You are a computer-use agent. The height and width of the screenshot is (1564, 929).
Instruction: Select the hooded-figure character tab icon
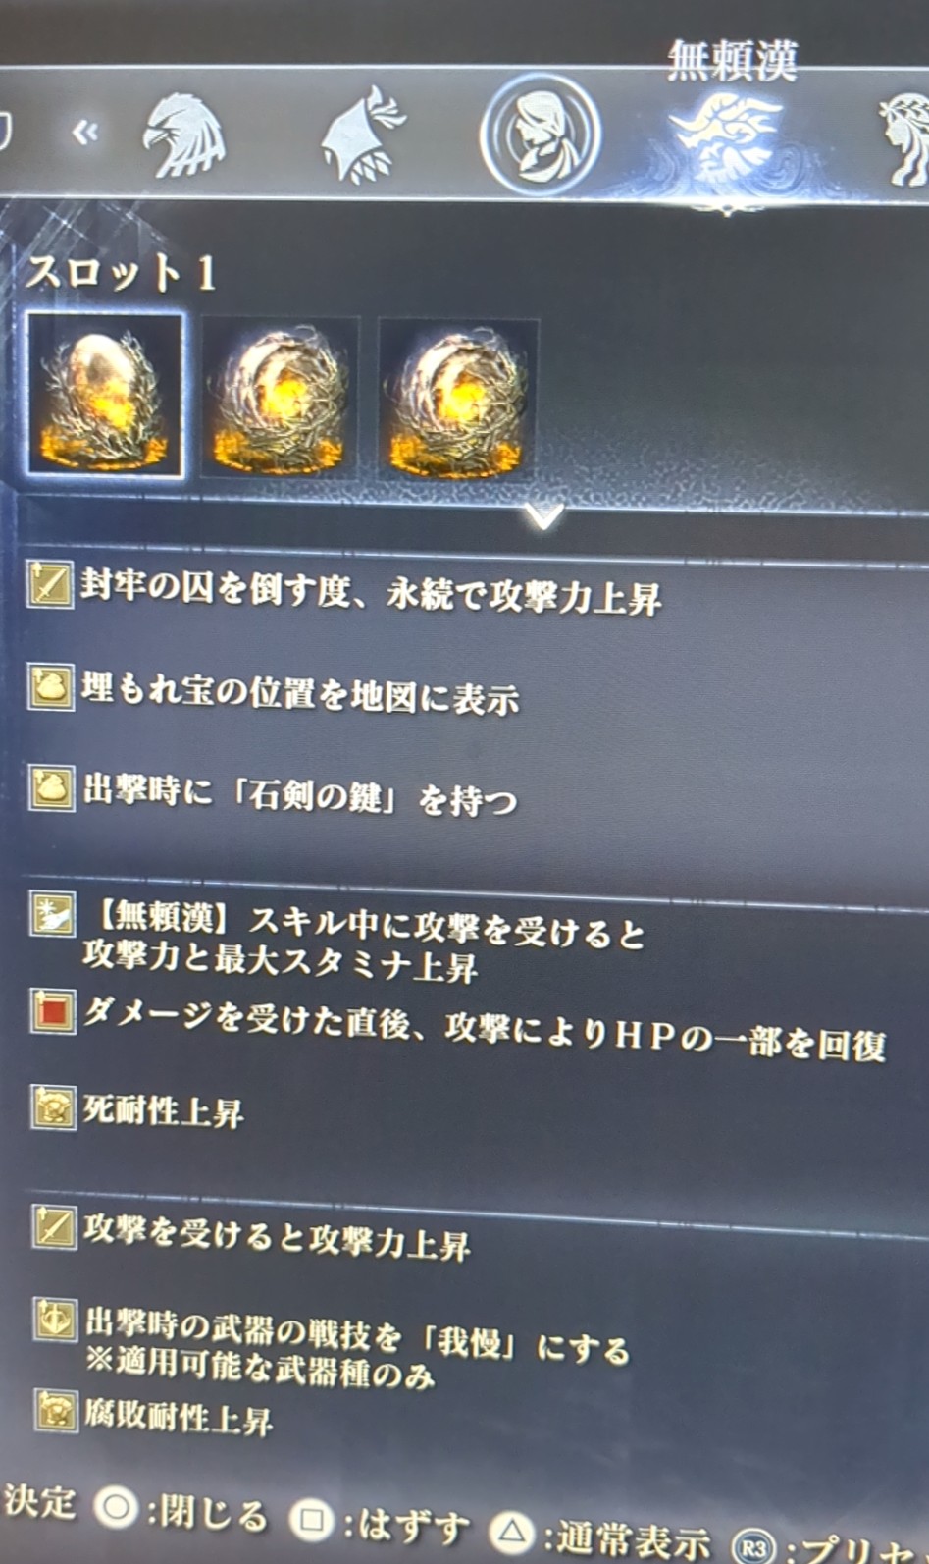point(362,135)
